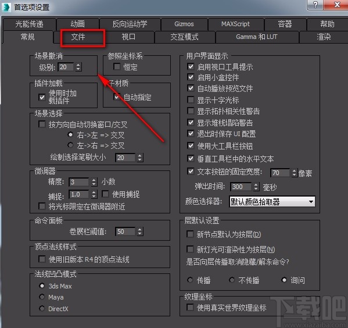Open the 颜色选择器 dropdown
The height and width of the screenshot is (328, 348).
click(272, 202)
